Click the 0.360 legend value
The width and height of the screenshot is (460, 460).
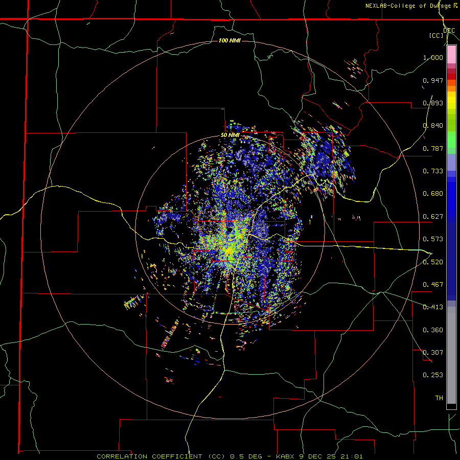[x=433, y=330]
